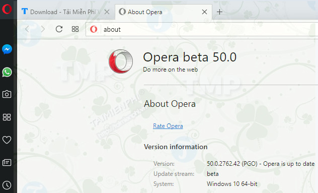Click the 'Version:' label
The width and height of the screenshot is (318, 193).
coord(164,164)
